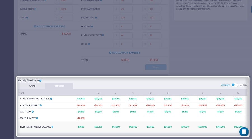Click info icon beside Adjusted Gross Revenue
The width and height of the screenshot is (252, 139).
coord(51,99)
